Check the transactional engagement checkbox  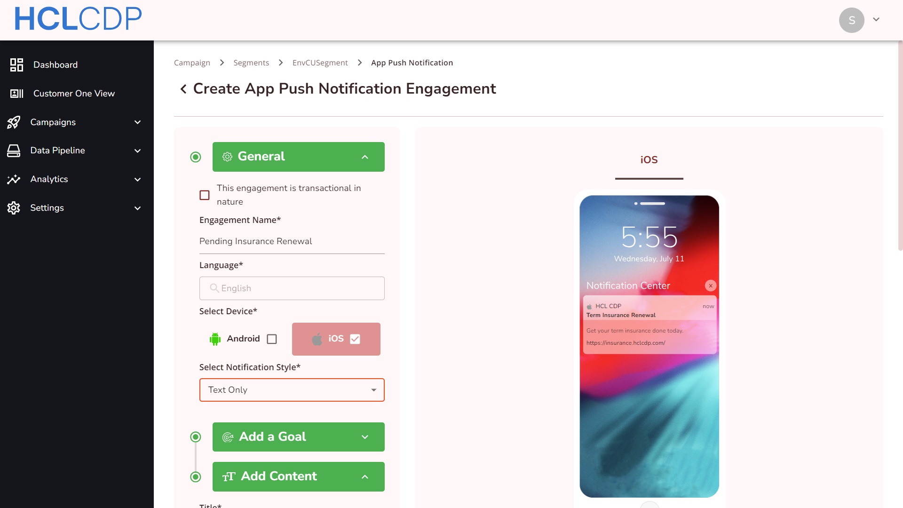205,195
